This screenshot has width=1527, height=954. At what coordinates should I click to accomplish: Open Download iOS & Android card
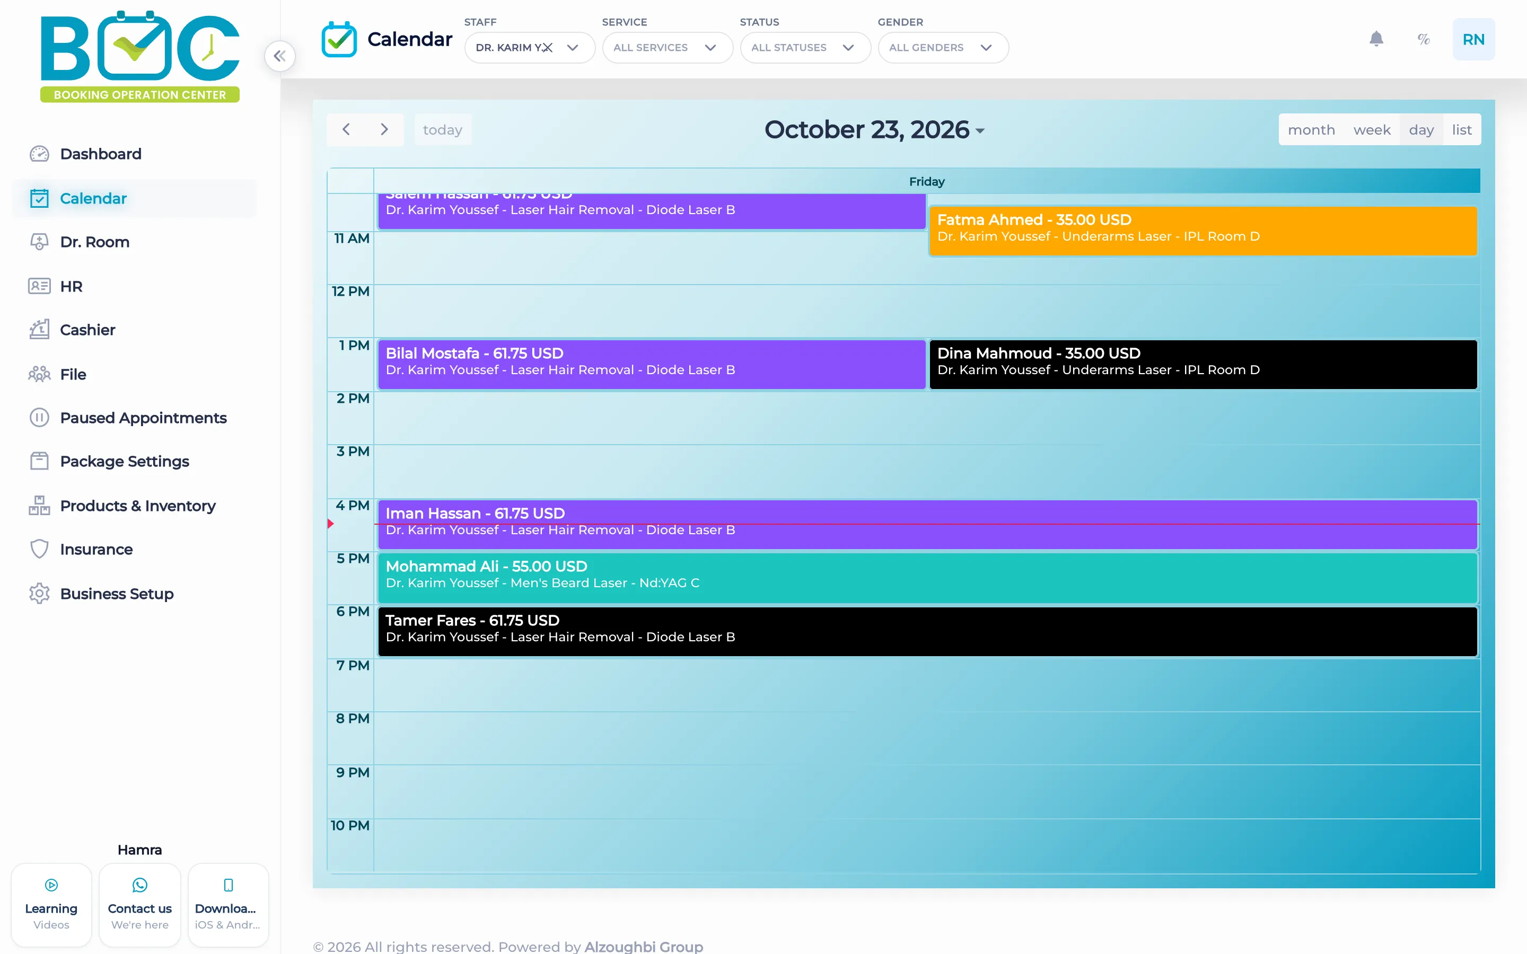pyautogui.click(x=228, y=905)
